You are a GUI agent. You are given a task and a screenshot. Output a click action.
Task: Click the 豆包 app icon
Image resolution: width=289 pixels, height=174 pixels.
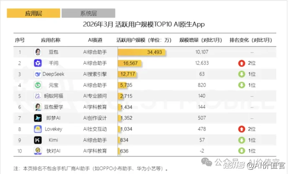pyautogui.click(x=38, y=52)
